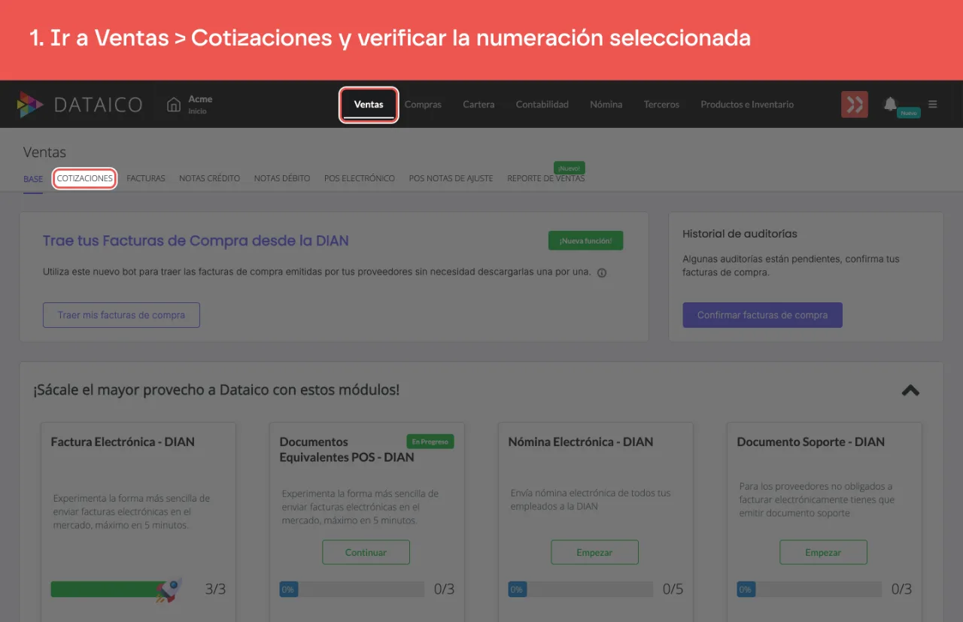Click Trae tus Facturas de Compra heading

[196, 241]
